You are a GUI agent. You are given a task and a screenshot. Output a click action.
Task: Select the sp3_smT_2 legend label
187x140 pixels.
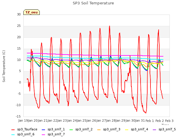pos(84,129)
